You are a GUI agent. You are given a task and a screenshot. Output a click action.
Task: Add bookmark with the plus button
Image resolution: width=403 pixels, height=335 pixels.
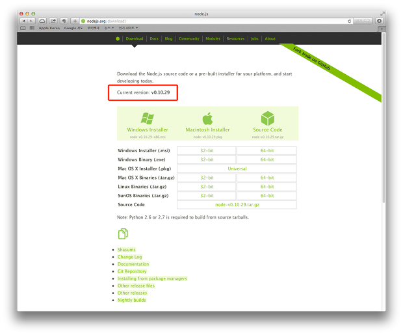pos(75,21)
